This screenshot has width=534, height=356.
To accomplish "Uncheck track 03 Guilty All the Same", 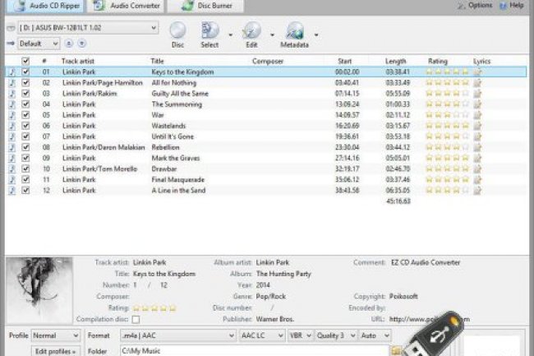I will pyautogui.click(x=25, y=94).
